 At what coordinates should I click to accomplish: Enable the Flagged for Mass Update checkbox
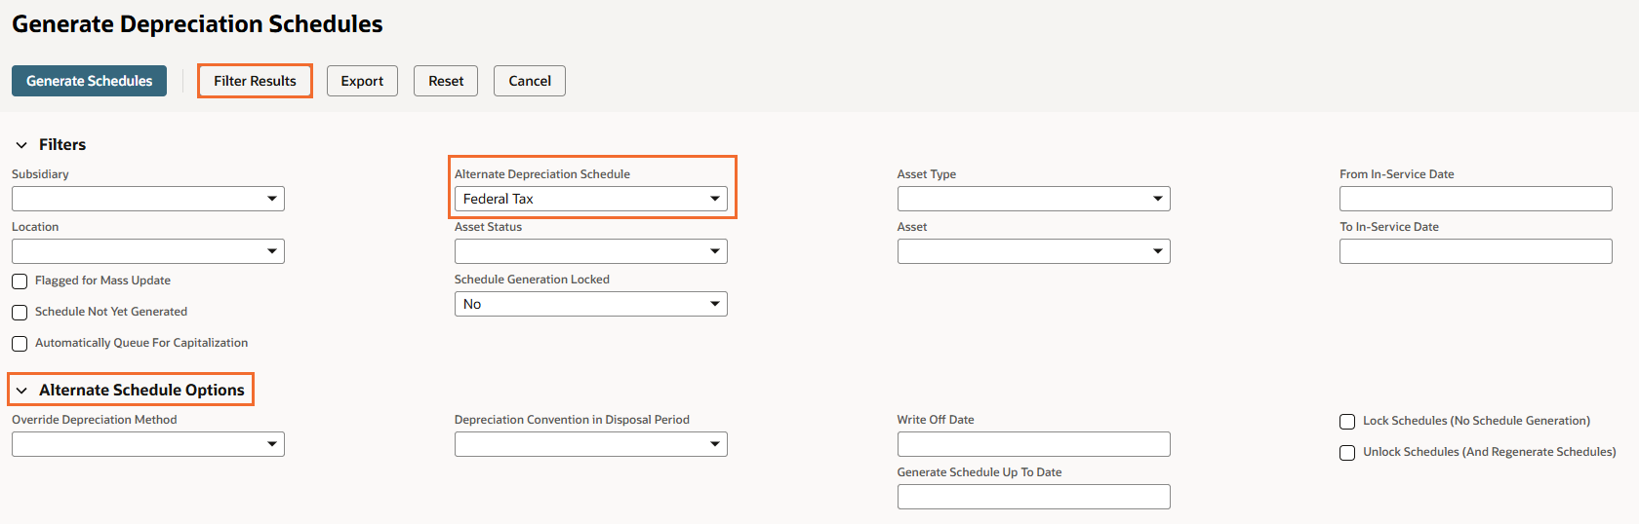[x=20, y=281]
